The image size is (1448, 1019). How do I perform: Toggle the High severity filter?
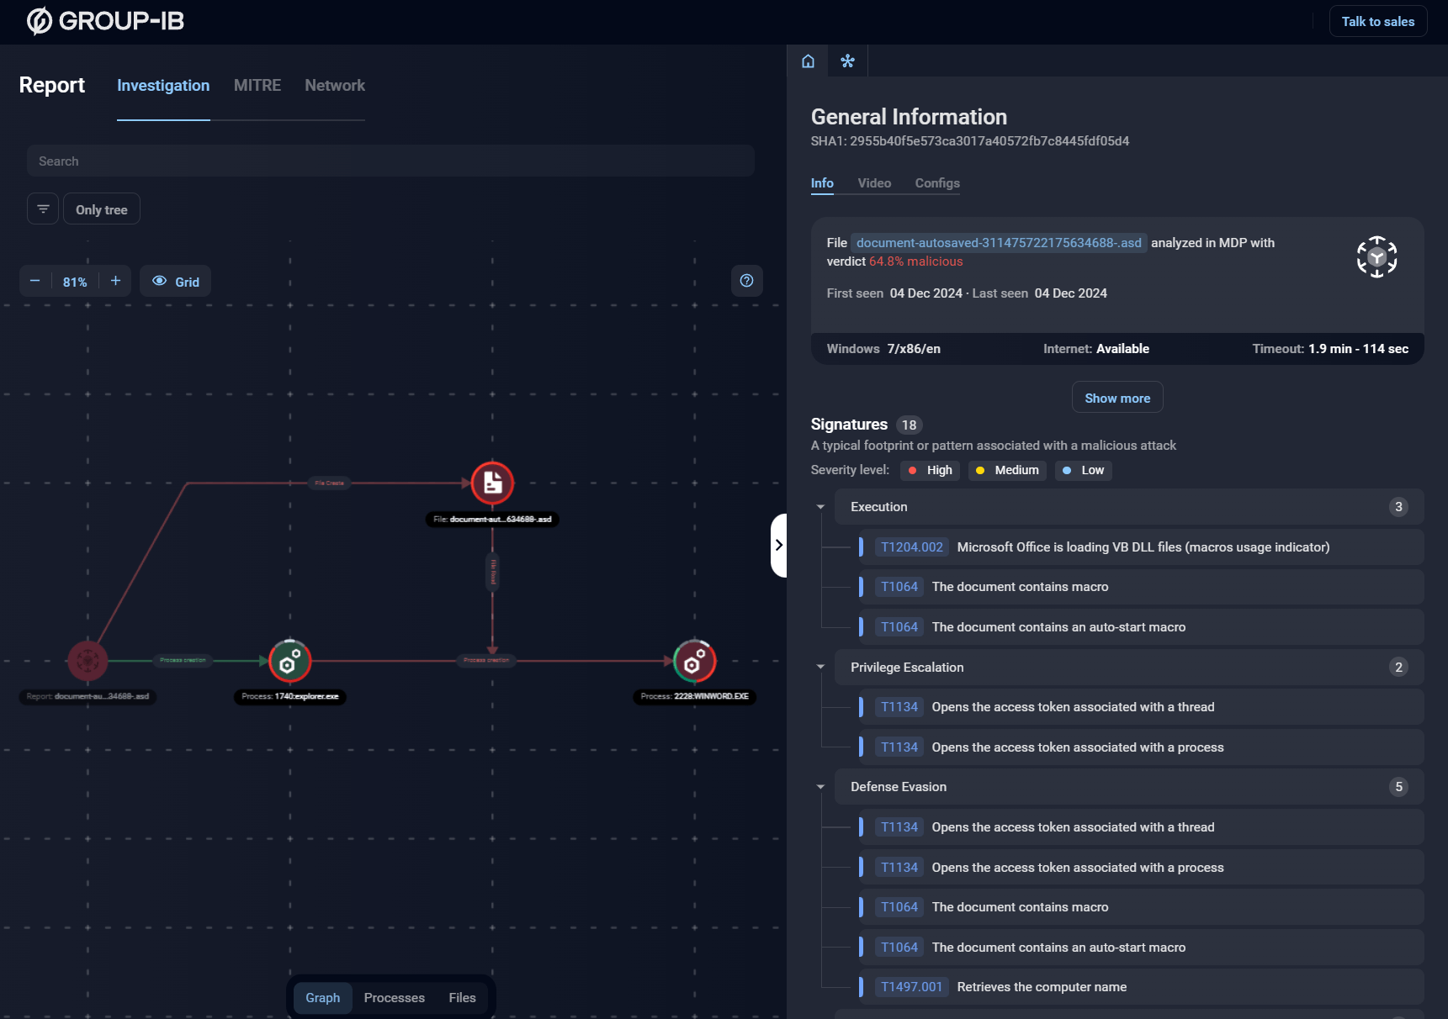(x=929, y=470)
